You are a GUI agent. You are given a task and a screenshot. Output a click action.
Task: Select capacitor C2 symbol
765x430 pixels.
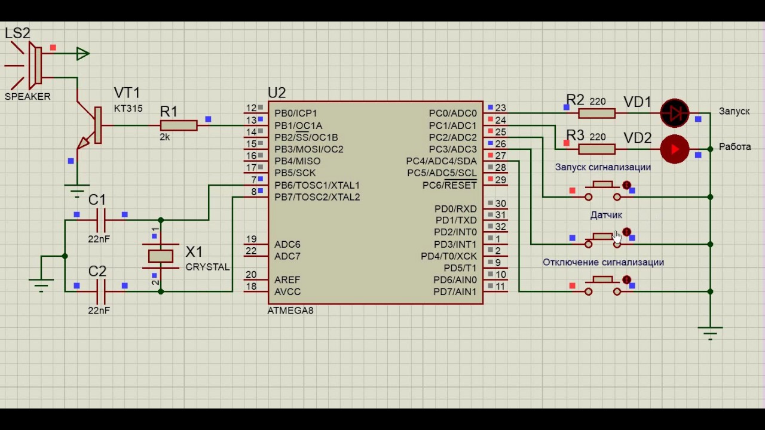point(101,292)
